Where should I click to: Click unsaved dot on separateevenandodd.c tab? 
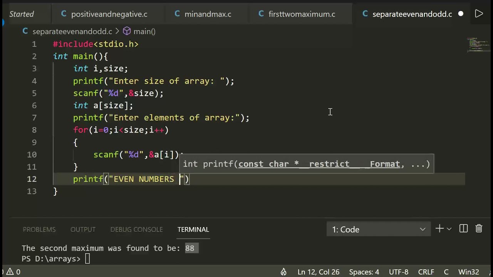pos(461,14)
